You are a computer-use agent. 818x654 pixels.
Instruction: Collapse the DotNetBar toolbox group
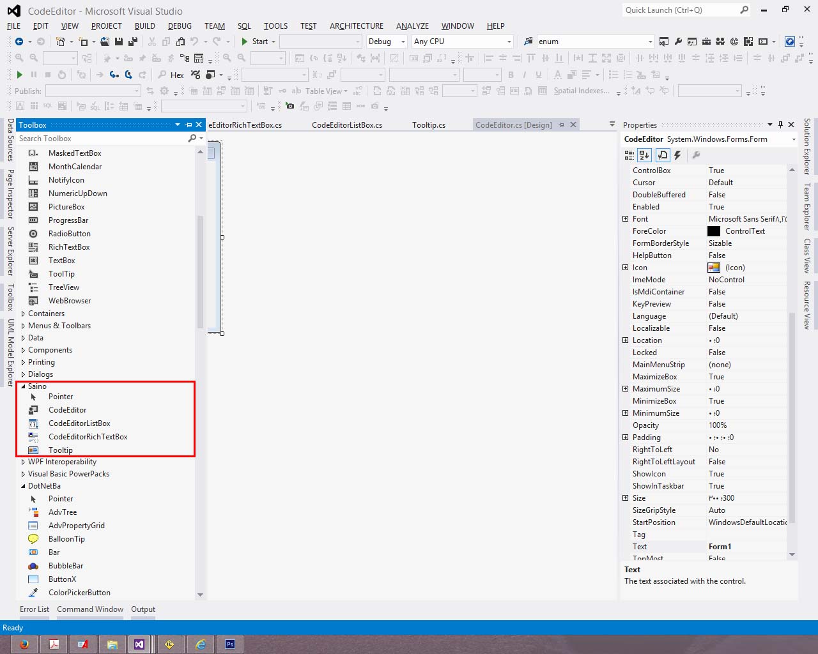(x=24, y=486)
